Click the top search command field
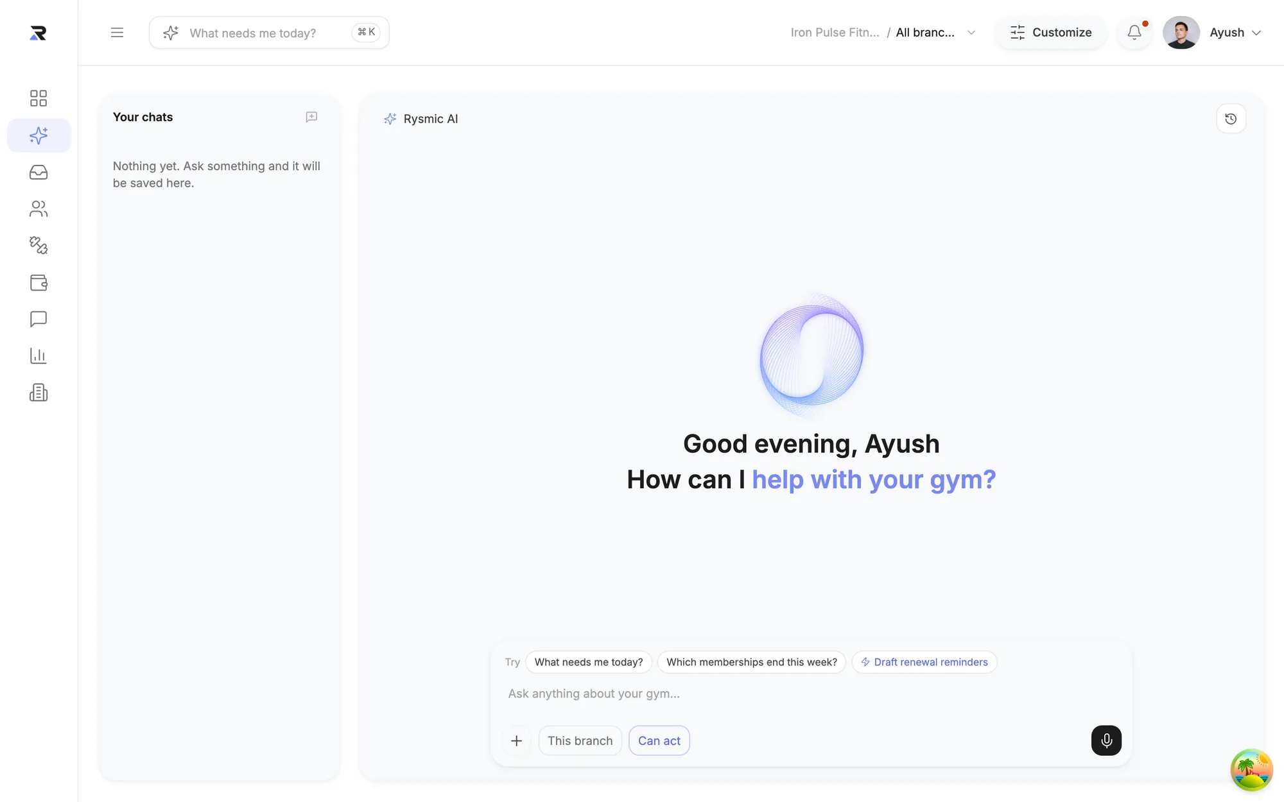 click(269, 33)
